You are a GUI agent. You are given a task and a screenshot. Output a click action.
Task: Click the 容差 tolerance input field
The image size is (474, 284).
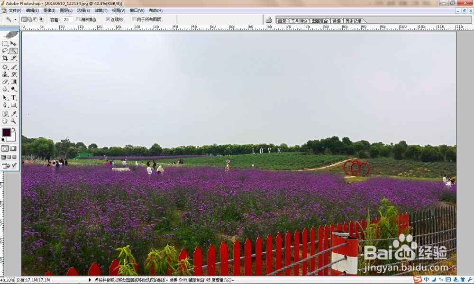67,19
